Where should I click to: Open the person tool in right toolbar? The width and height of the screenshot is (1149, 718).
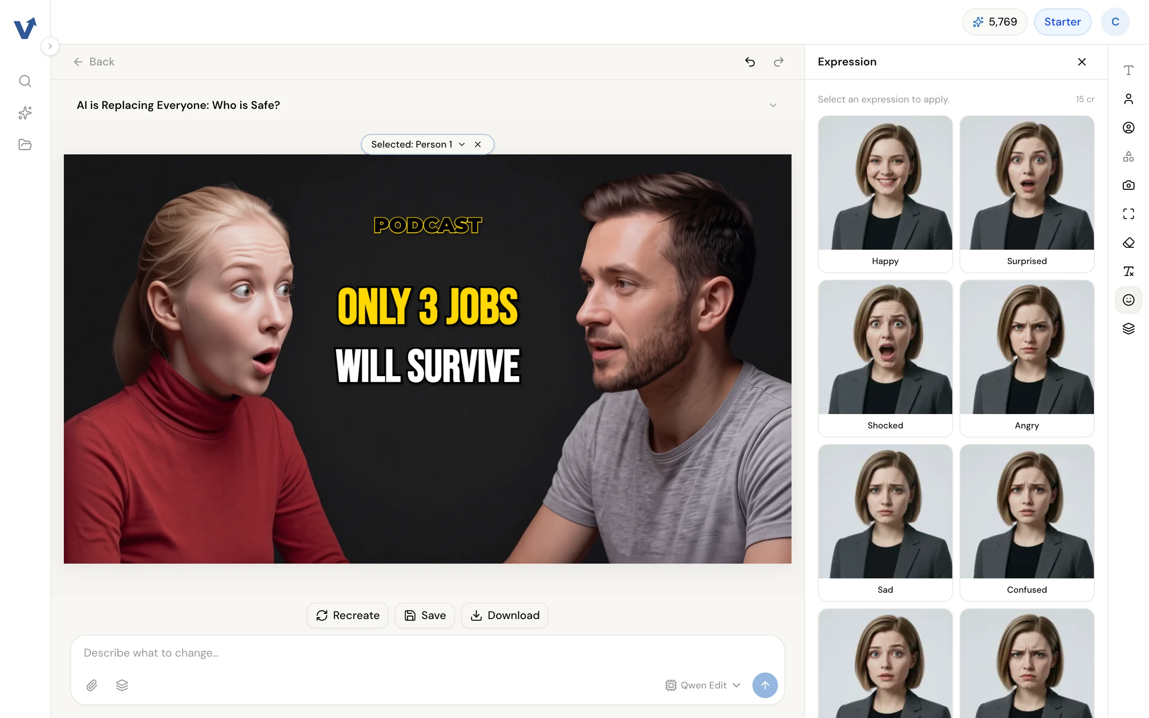click(1129, 99)
